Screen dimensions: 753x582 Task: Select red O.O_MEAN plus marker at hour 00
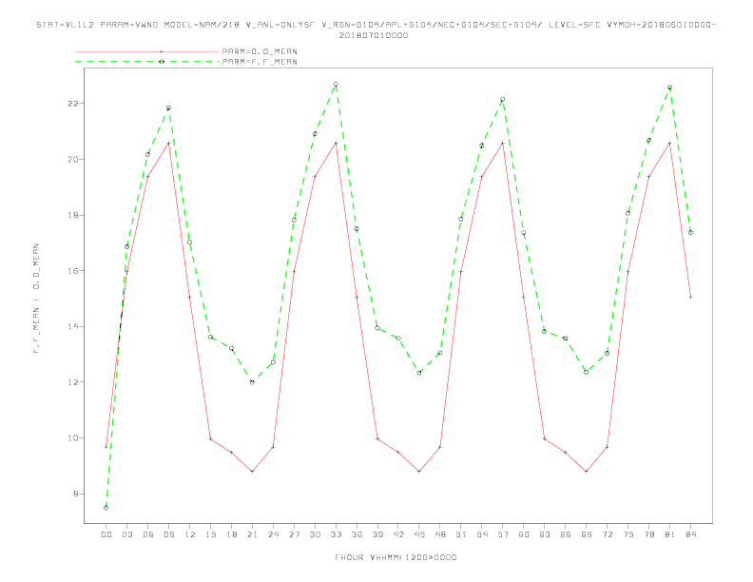coord(106,447)
